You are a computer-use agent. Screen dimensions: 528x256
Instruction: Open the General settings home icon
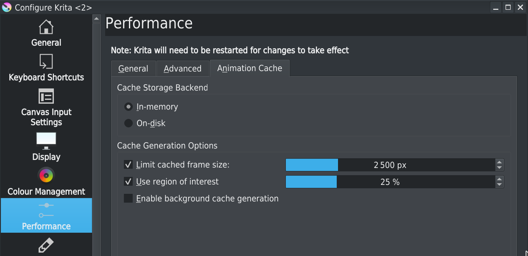[x=46, y=27]
